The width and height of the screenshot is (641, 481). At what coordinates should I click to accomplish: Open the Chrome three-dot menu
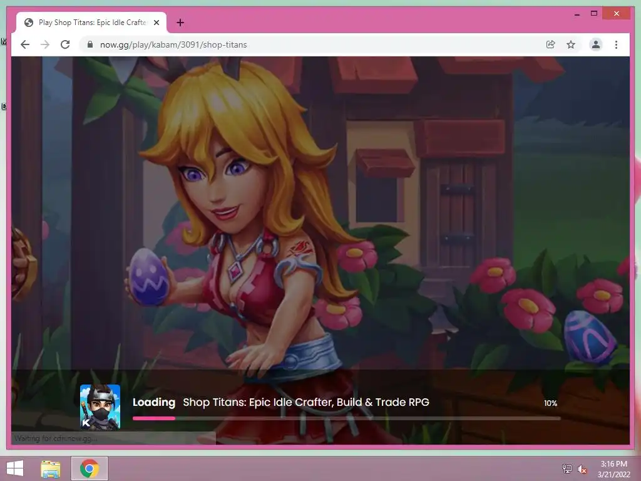[616, 44]
